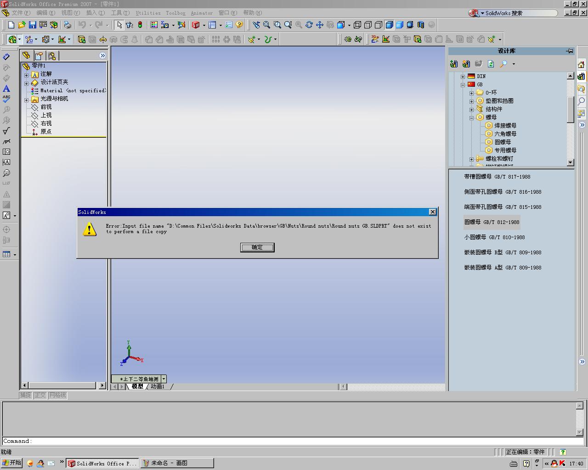Click the Spell Checker ABC icon
Image resolution: width=588 pixels, height=470 pixels.
[6, 99]
